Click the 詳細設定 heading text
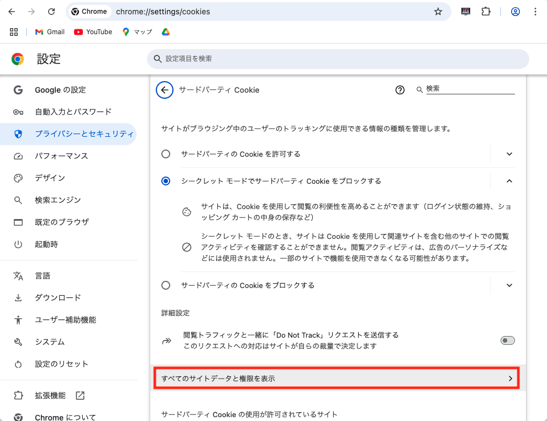This screenshot has width=547, height=421. [x=176, y=313]
